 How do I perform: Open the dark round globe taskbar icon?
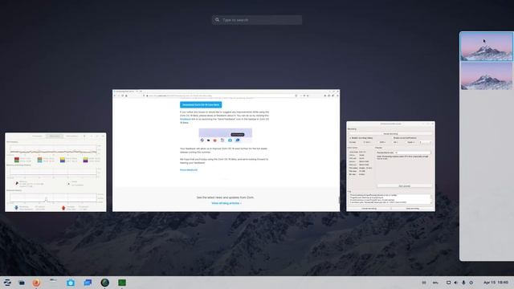105,283
